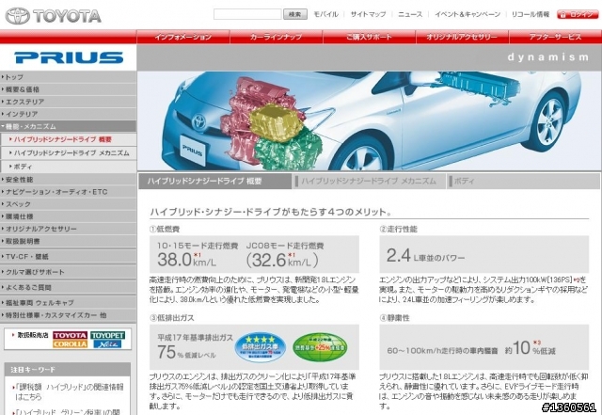The height and width of the screenshot is (415, 602).
Task: Click the 約10%低減 quietness panel
Action: point(483,346)
